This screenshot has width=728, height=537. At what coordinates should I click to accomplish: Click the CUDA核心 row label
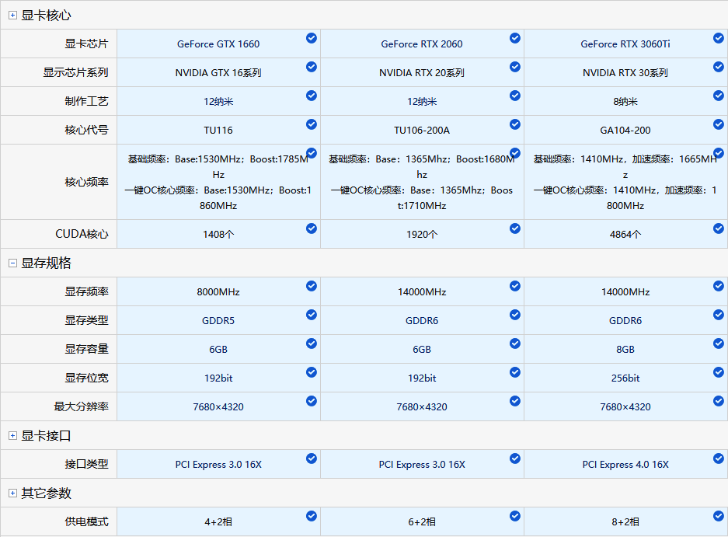coord(82,234)
